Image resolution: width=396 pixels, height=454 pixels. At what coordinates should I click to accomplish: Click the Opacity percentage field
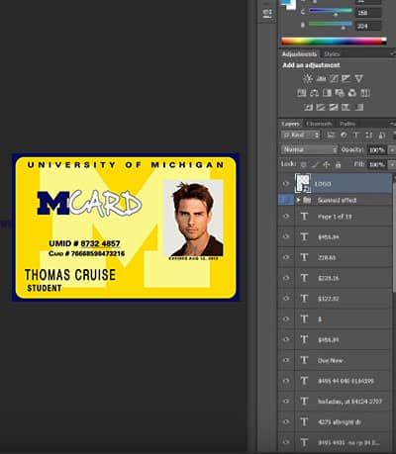coord(377,150)
